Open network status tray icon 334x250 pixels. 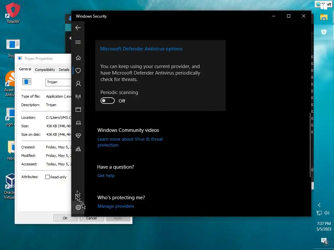coord(319,213)
